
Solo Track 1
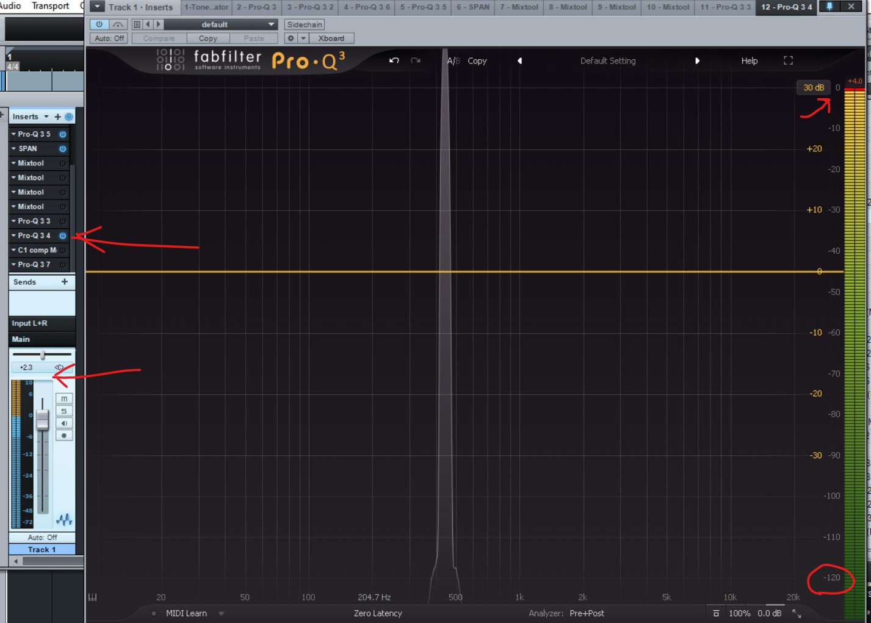pyautogui.click(x=64, y=411)
